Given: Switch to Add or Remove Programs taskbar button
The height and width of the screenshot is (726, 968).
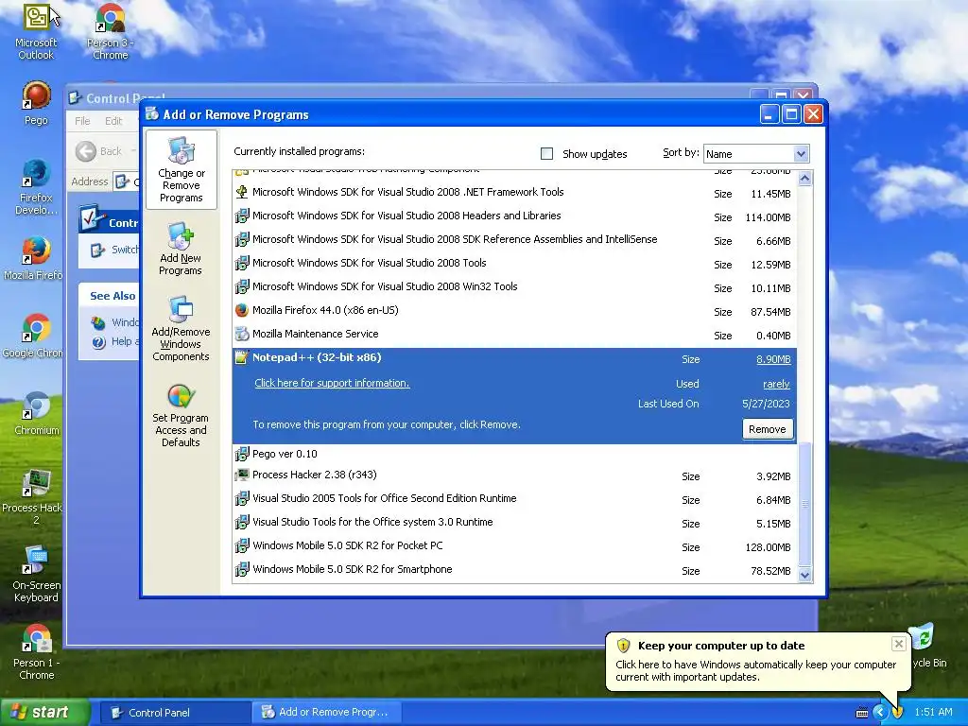Looking at the screenshot, I should [326, 713].
